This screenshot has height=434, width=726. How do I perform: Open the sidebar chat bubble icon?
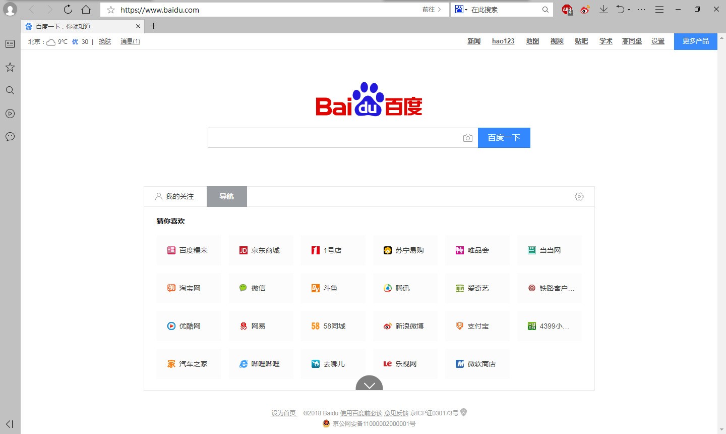coord(10,137)
